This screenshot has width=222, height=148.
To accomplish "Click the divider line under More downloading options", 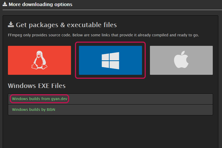I will pos(111,10).
